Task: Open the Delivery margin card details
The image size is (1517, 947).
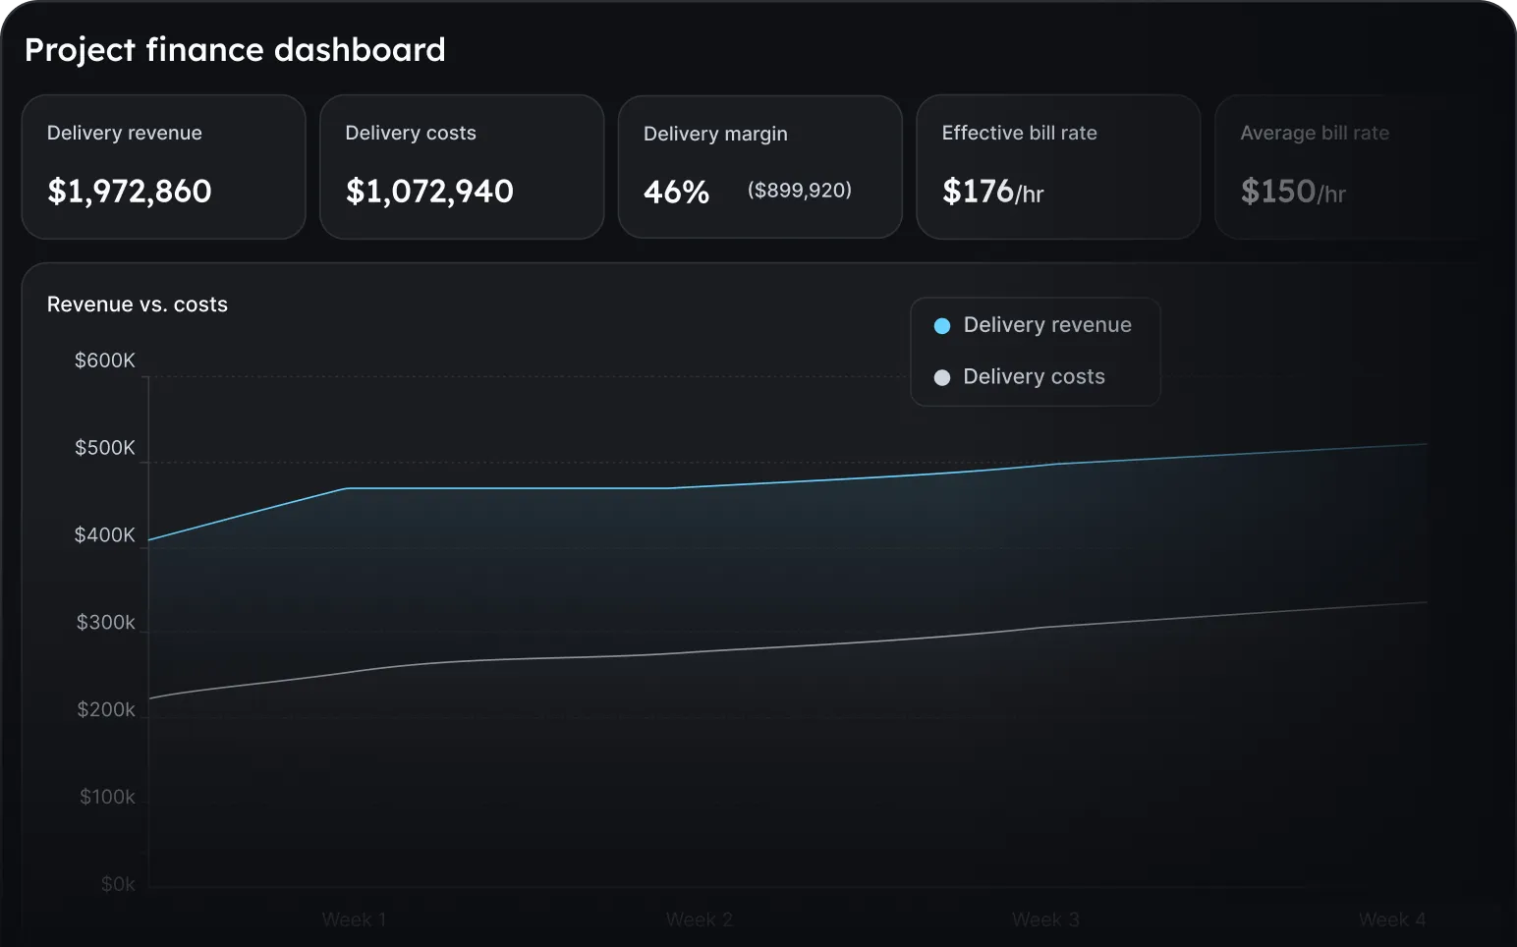Action: [x=759, y=166]
